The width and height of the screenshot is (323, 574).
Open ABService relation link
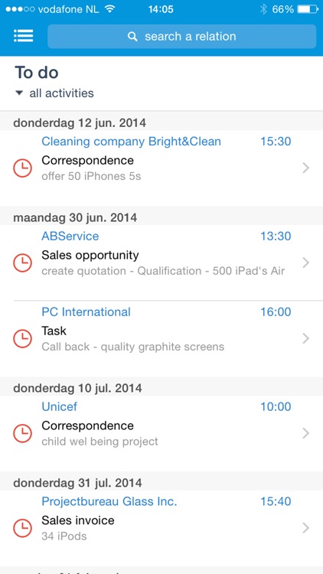click(x=70, y=236)
